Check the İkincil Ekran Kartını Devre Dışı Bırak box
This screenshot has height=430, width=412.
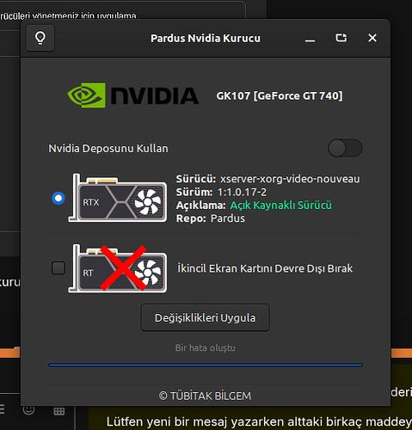point(58,268)
